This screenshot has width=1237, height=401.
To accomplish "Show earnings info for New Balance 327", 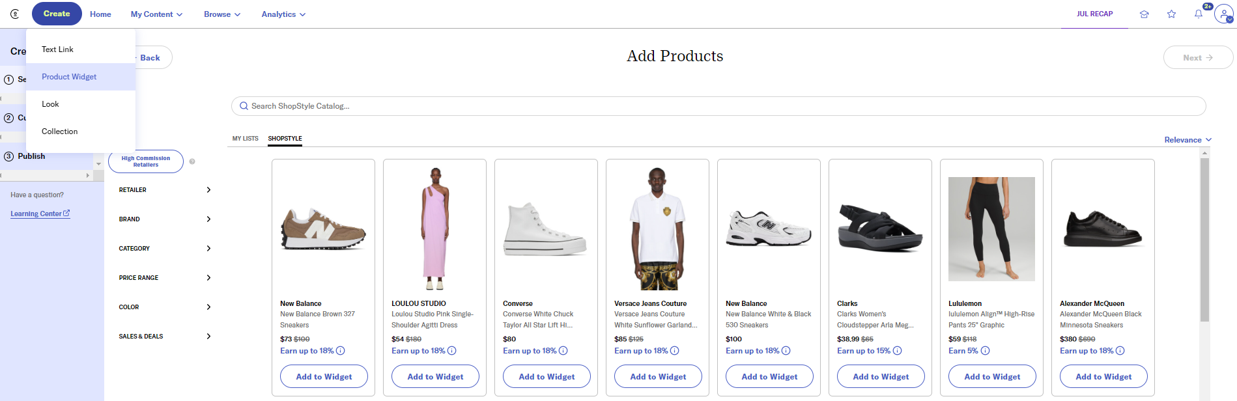I will [341, 351].
